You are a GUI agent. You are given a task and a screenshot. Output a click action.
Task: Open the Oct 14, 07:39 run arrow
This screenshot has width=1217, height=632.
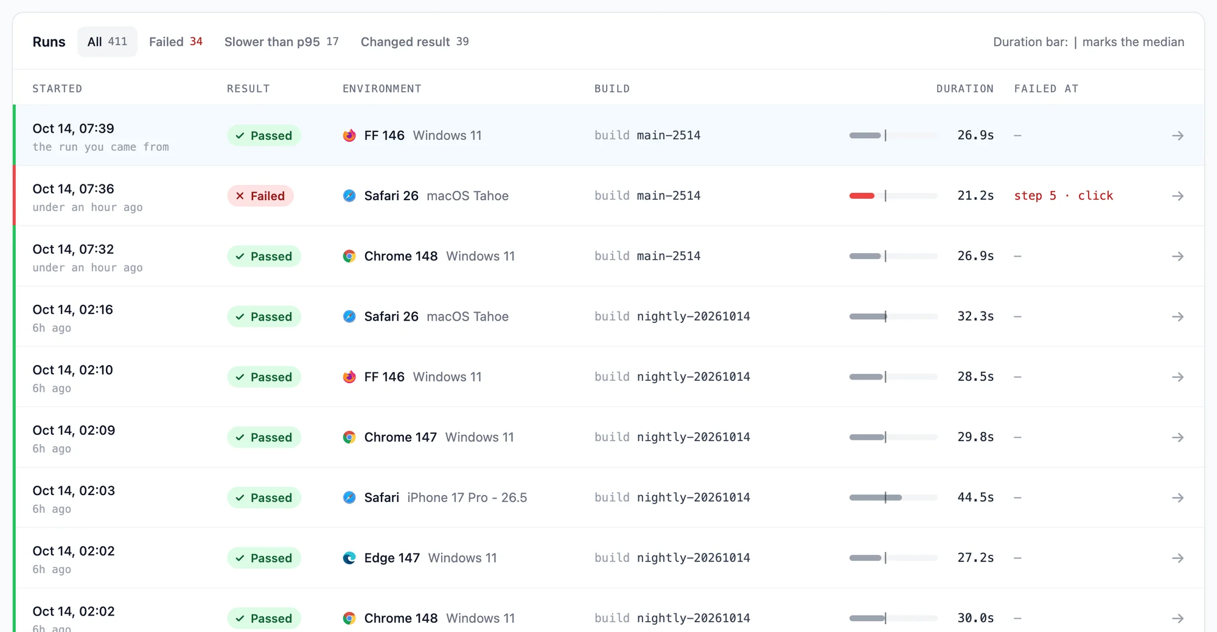coord(1177,136)
